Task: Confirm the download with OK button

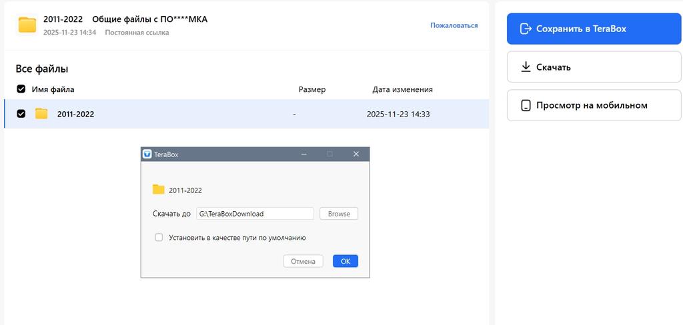Action: (346, 261)
